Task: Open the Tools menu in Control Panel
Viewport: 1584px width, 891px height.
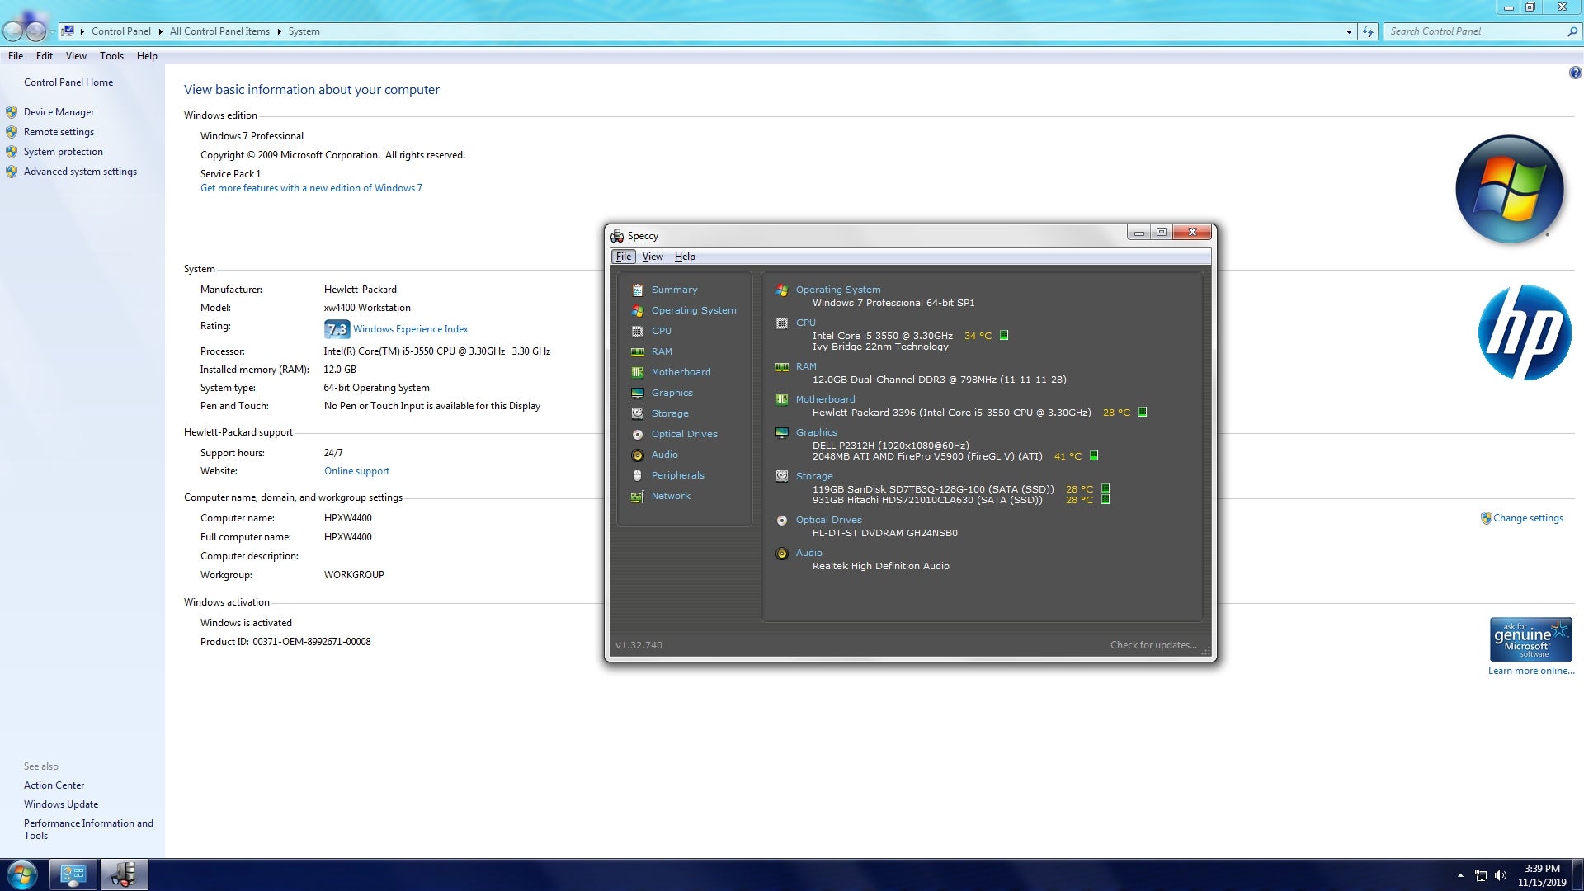Action: tap(111, 56)
